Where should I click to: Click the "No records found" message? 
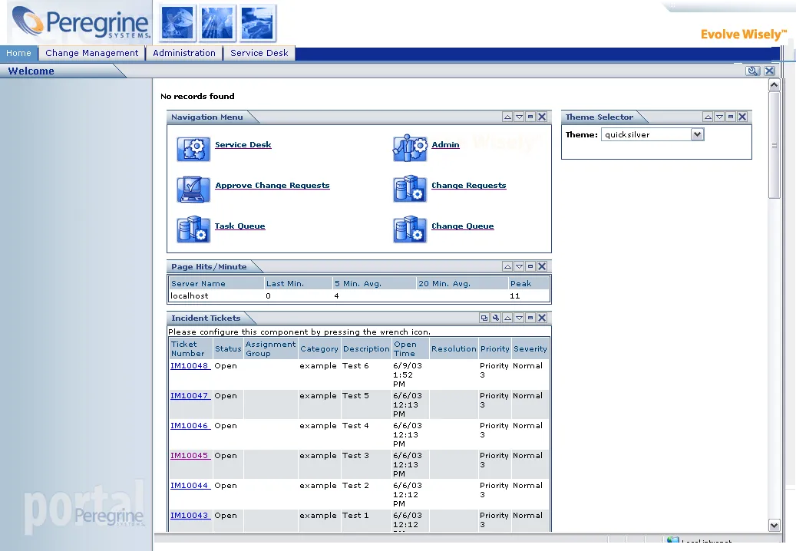point(197,97)
